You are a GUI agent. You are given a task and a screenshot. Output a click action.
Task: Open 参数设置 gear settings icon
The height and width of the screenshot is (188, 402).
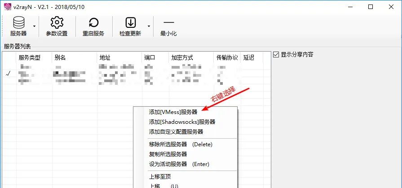(57, 26)
